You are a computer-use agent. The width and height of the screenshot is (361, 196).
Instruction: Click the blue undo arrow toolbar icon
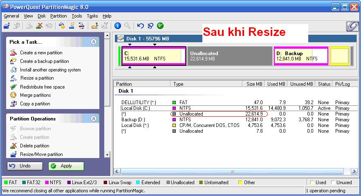coord(140,26)
